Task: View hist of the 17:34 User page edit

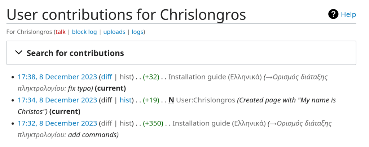Action: (x=125, y=100)
